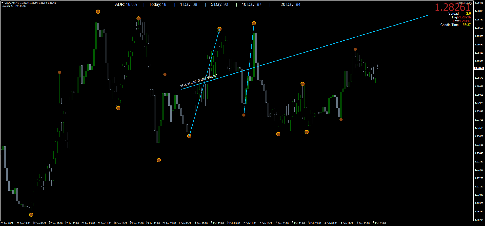Click the brown marker at the 4 Feb low
Image resolution: width=485 pixels, height=226 pixels.
coord(341,120)
